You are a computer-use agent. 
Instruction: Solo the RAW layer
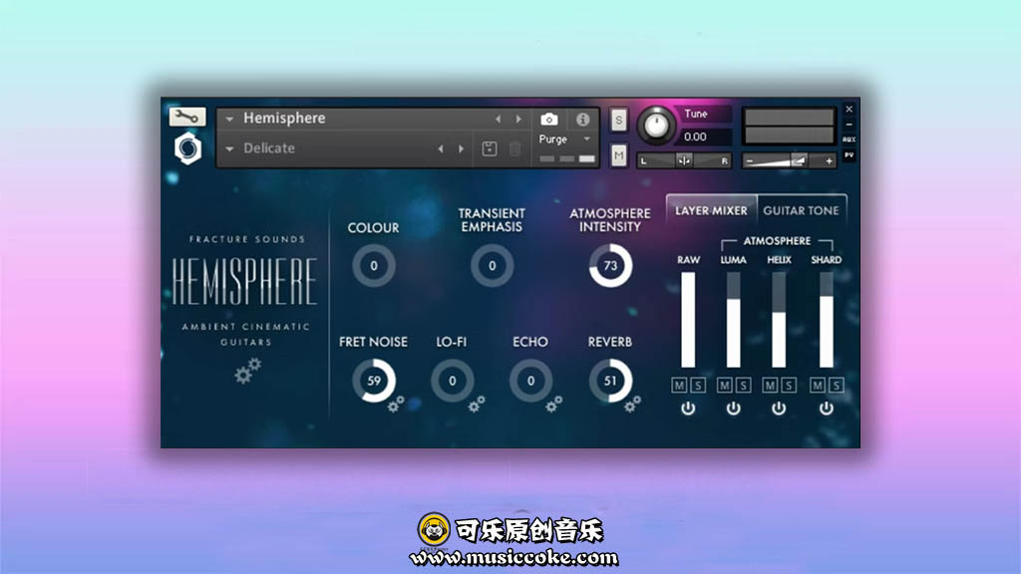pyautogui.click(x=698, y=386)
